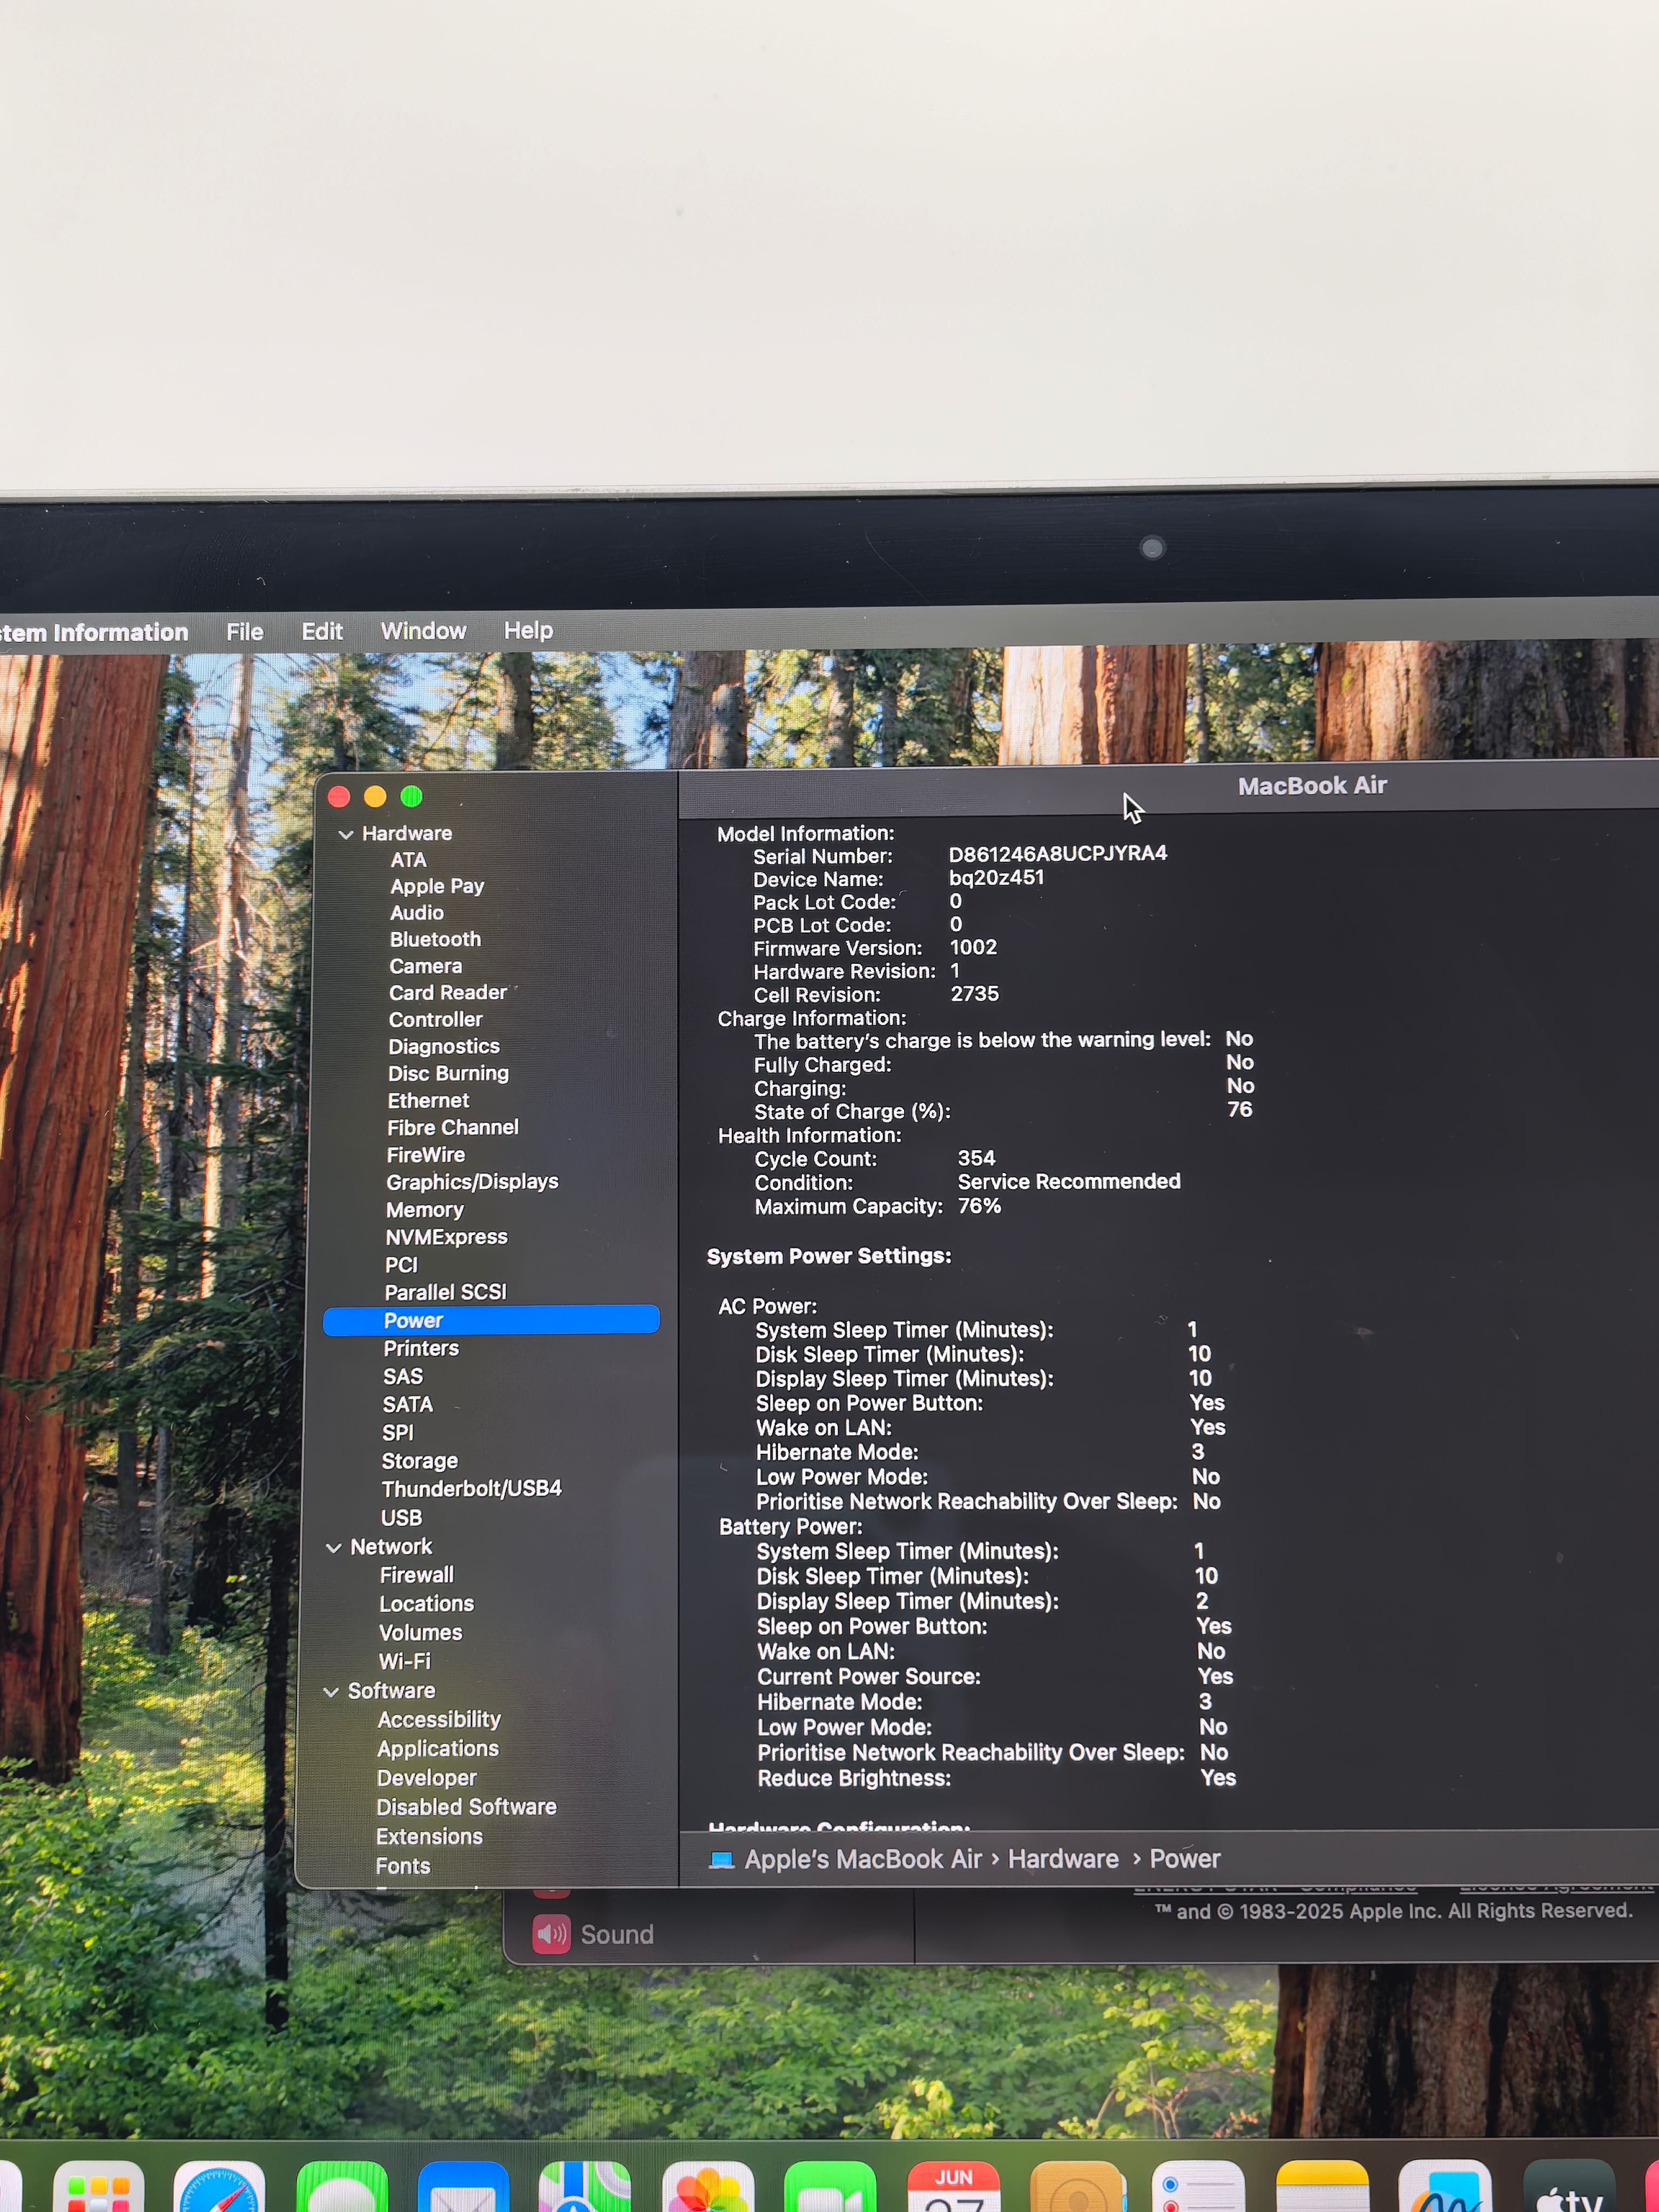This screenshot has height=2212, width=1659.
Task: Select Diagnostics in the sidebar
Action: click(444, 1047)
